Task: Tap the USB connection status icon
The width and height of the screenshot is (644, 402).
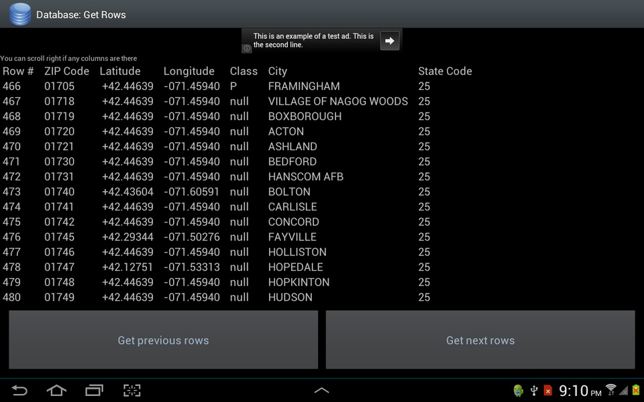Action: click(534, 391)
